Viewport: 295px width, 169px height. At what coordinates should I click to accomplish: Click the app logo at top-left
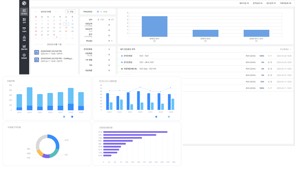point(24,3)
